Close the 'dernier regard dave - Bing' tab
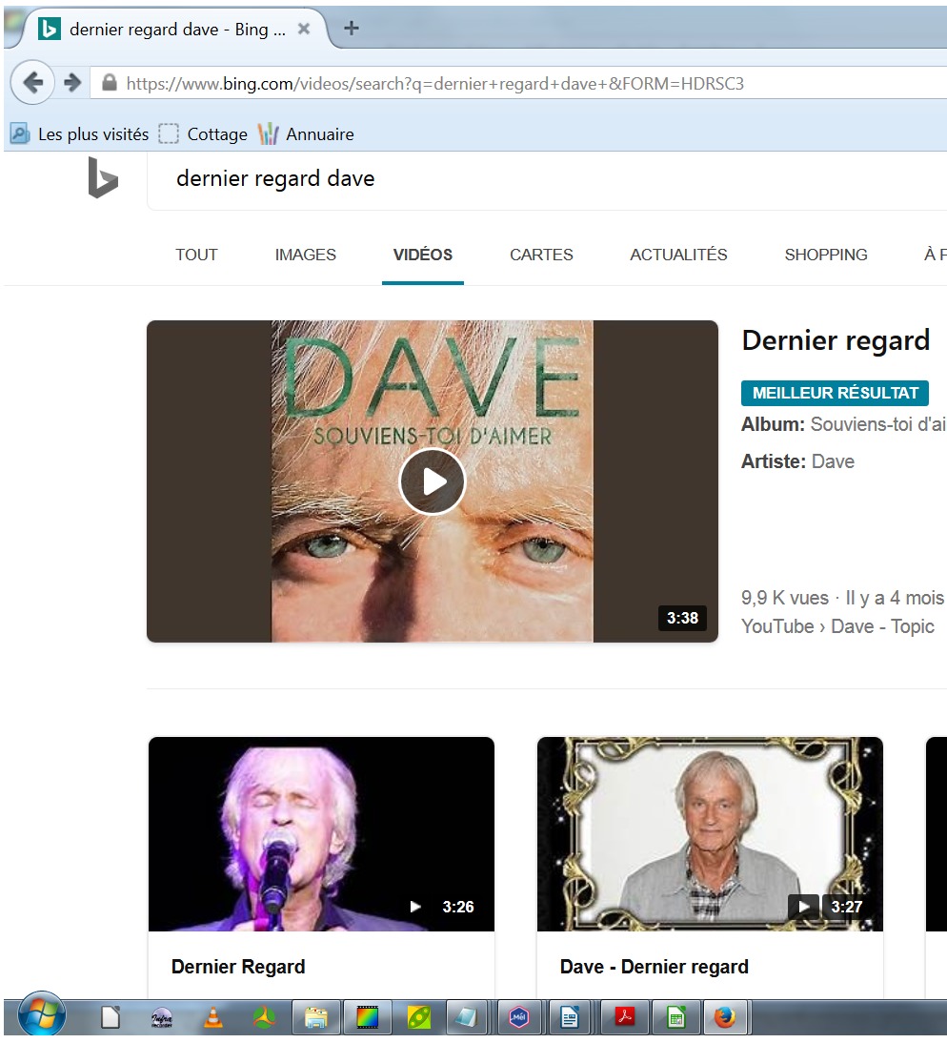Image resolution: width=947 pixels, height=1043 pixels. pyautogui.click(x=304, y=29)
